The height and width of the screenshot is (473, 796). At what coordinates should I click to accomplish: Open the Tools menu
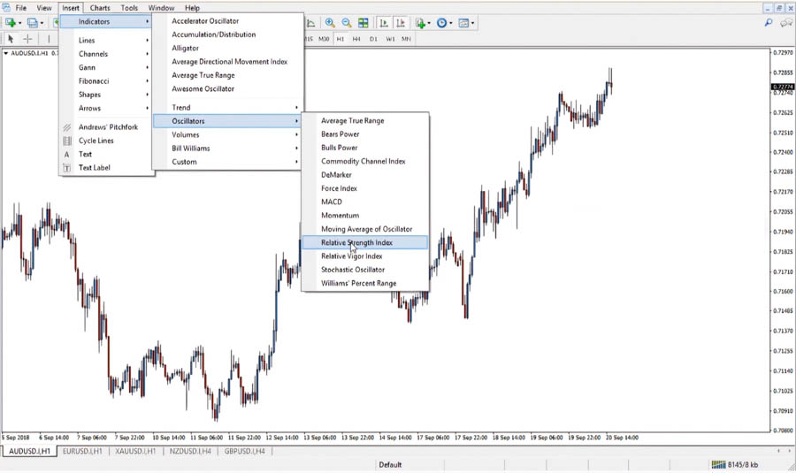point(129,8)
